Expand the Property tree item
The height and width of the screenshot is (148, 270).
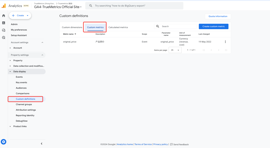10,61
